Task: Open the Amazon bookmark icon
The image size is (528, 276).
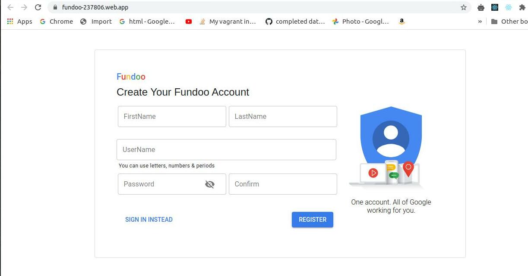Action: tap(402, 22)
